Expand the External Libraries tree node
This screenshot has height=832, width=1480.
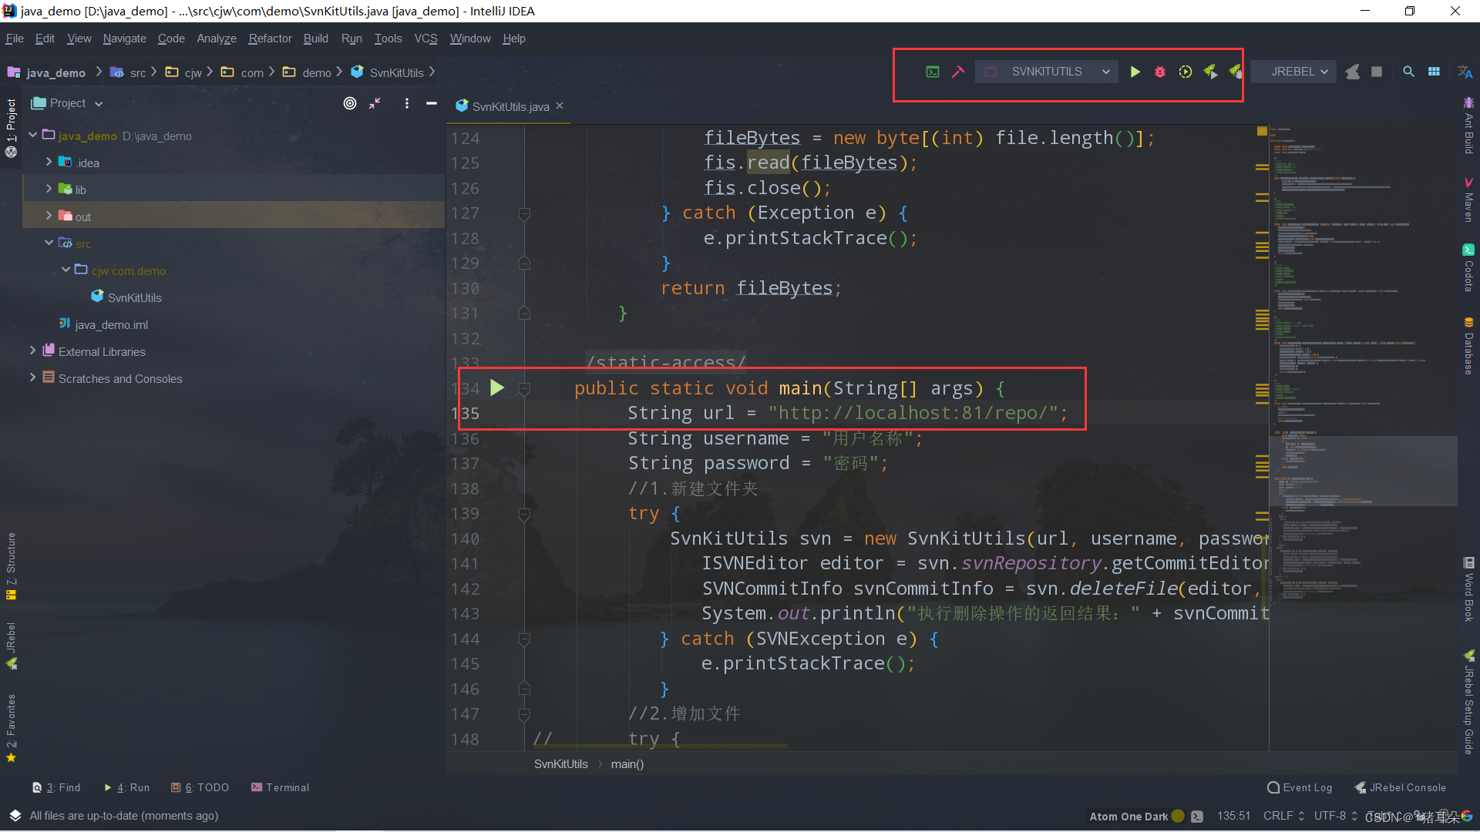(32, 351)
